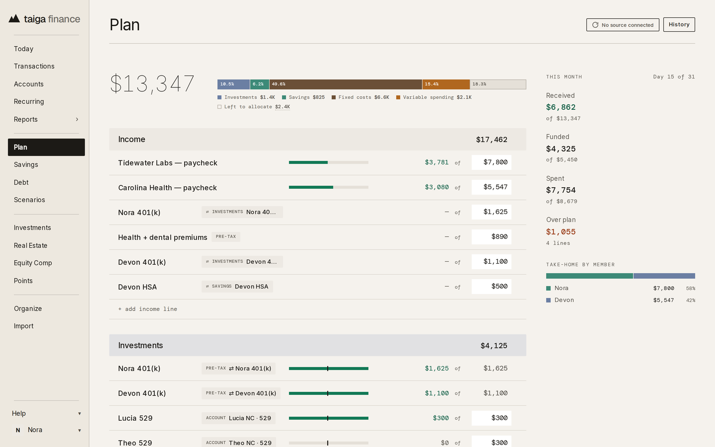The image size is (715, 447).
Task: Click the Devon 4... investments link tag in Income
Action: point(242,262)
